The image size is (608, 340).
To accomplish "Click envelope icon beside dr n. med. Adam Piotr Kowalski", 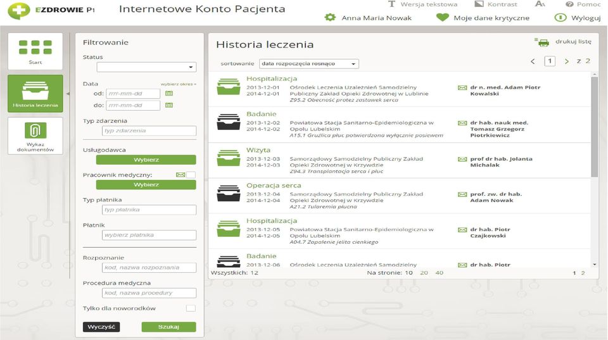I will [x=462, y=87].
